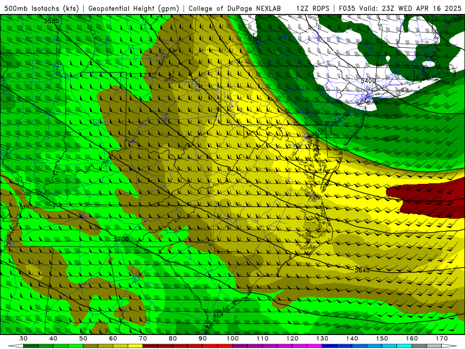The width and height of the screenshot is (465, 349).
Task: Click the legend value 100
Action: coord(233,339)
